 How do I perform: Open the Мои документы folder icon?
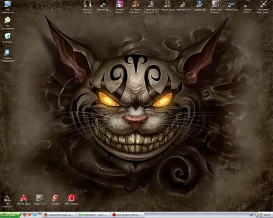coord(7,23)
